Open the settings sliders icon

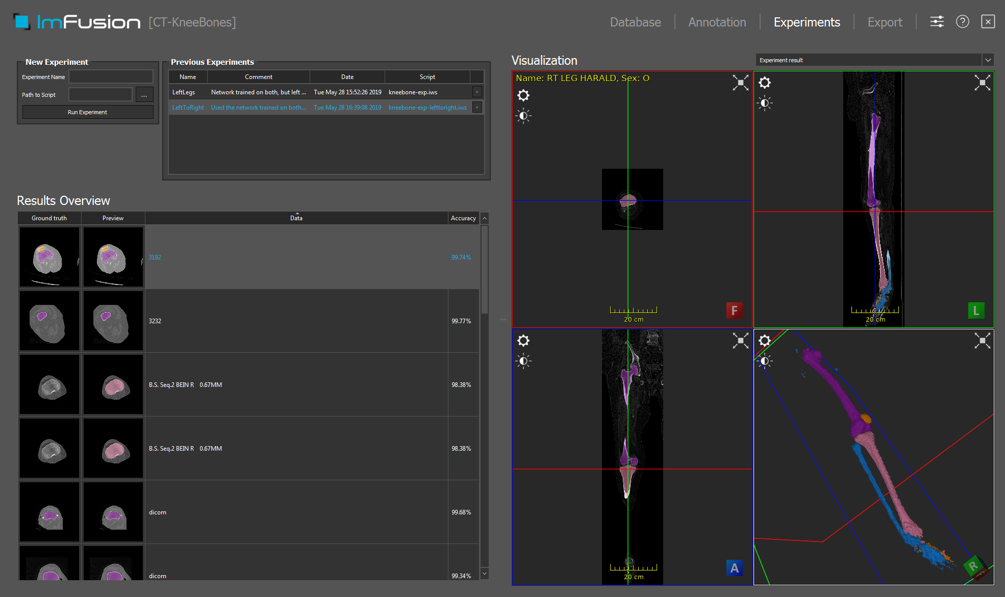click(937, 22)
